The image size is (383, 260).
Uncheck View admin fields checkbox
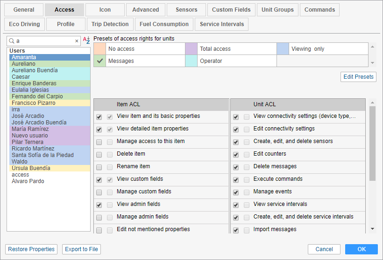click(99, 205)
